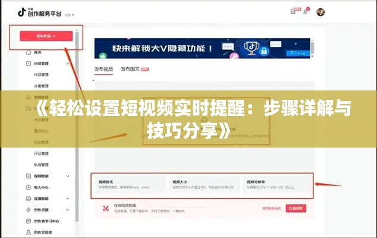The height and width of the screenshot is (238, 377).
Task: Click the 首页 home icon
Action: 29,52
